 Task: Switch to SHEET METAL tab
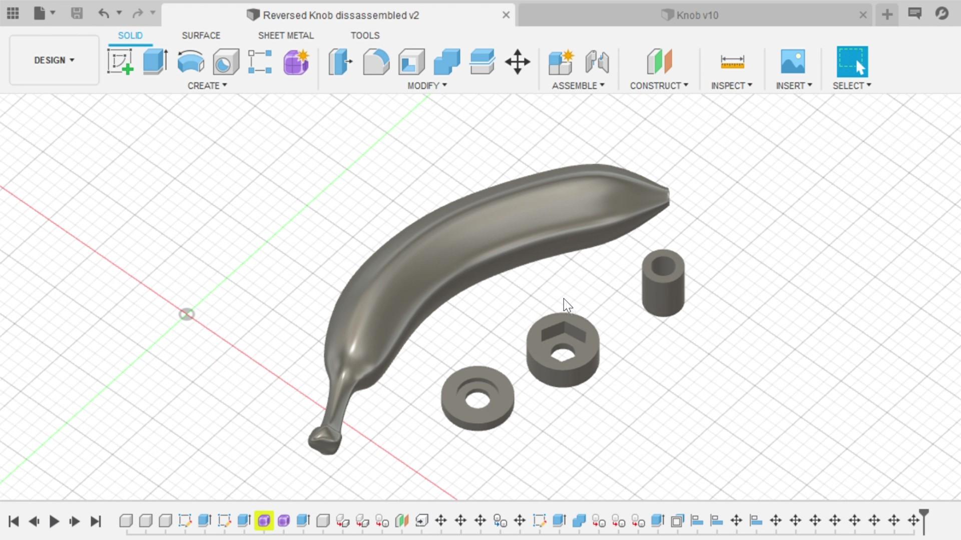[x=286, y=35]
